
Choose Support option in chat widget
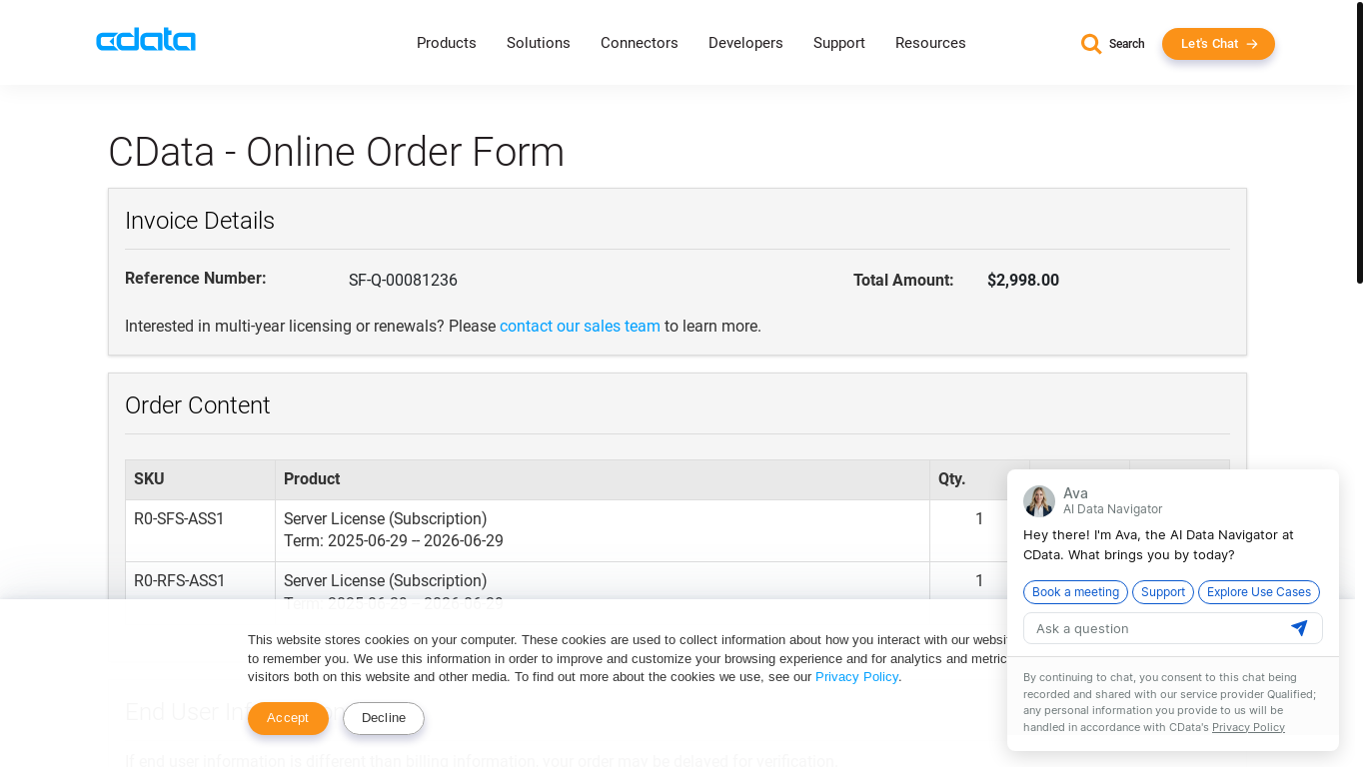coord(1163,592)
